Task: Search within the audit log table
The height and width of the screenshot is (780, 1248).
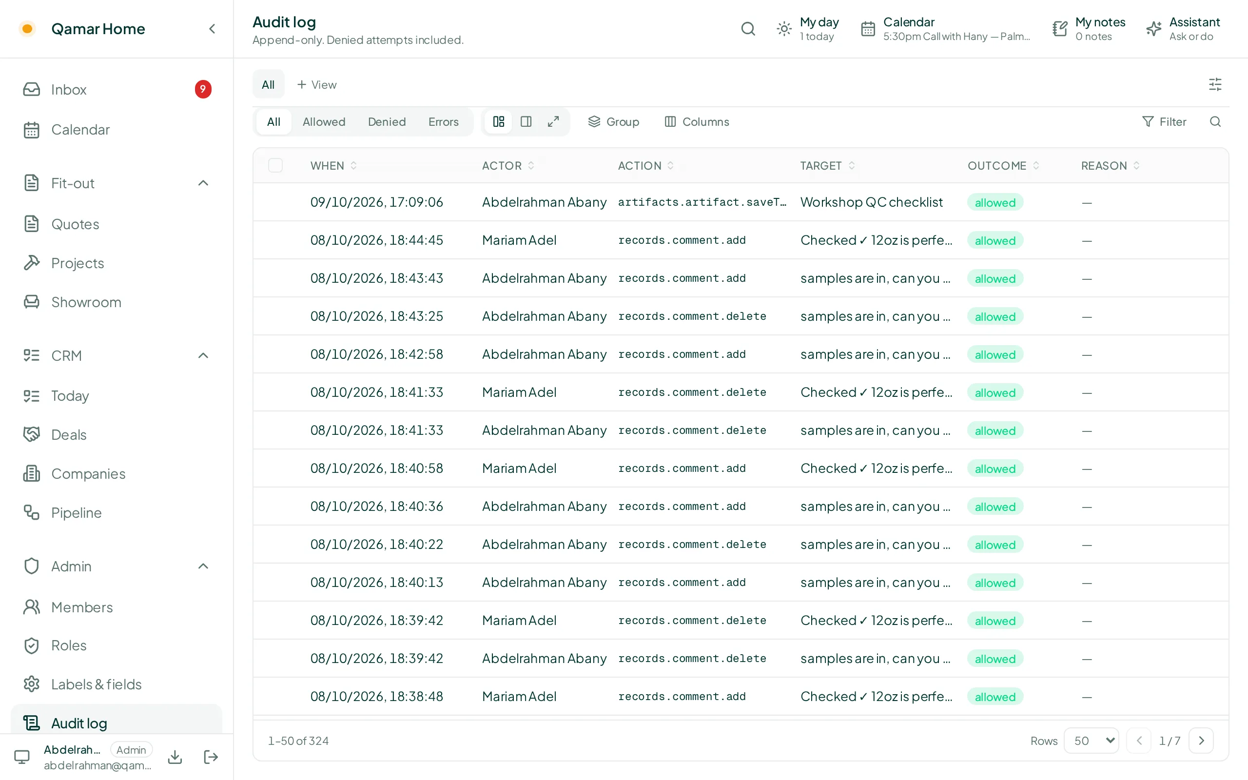Action: tap(1215, 122)
